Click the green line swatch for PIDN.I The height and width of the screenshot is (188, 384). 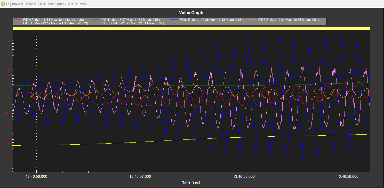point(96,20)
